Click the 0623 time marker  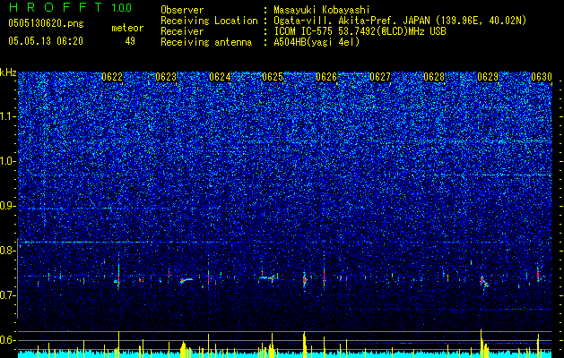pos(166,77)
